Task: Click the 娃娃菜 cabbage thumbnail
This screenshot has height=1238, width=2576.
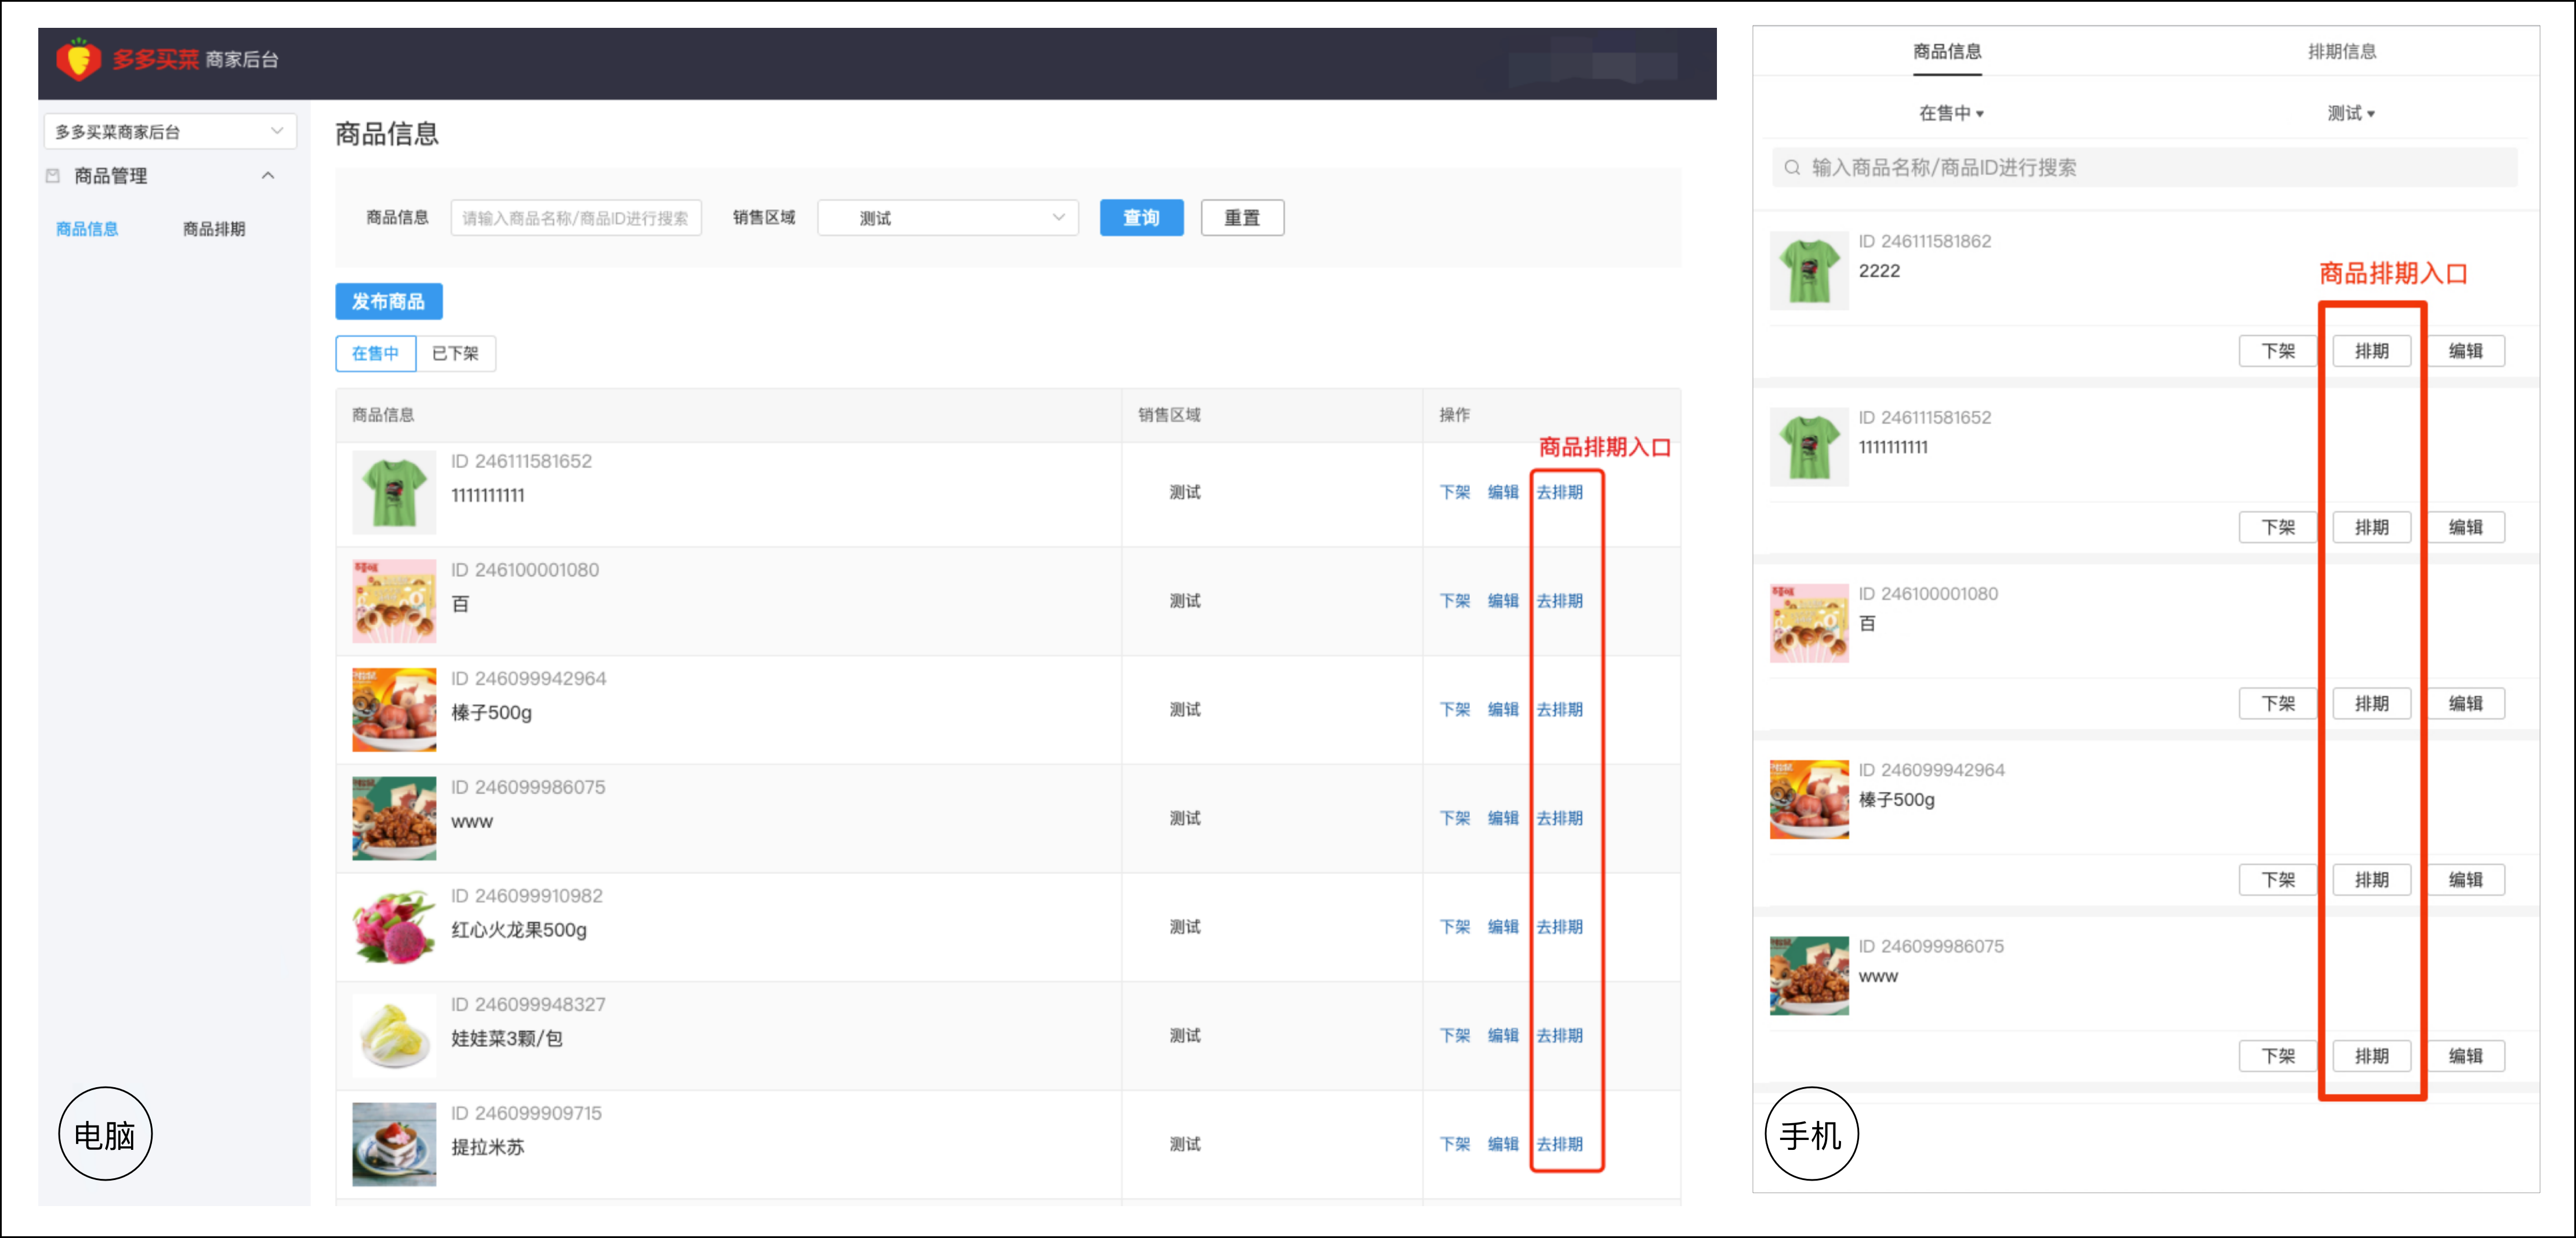Action: click(x=394, y=1036)
